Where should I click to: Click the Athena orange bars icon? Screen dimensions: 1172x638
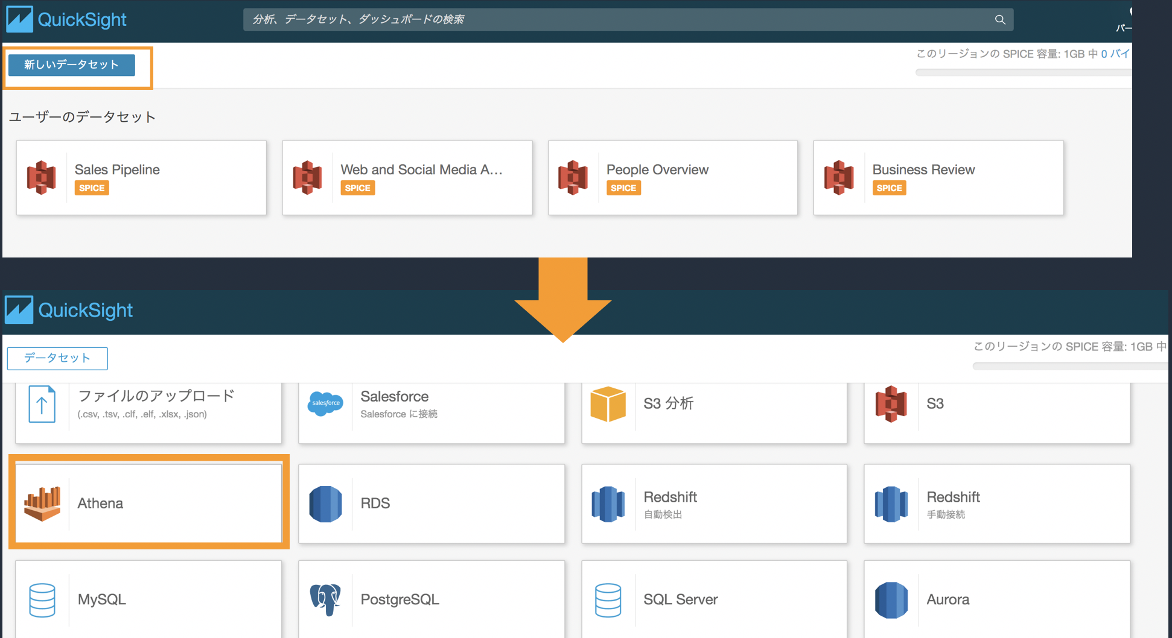coord(42,504)
